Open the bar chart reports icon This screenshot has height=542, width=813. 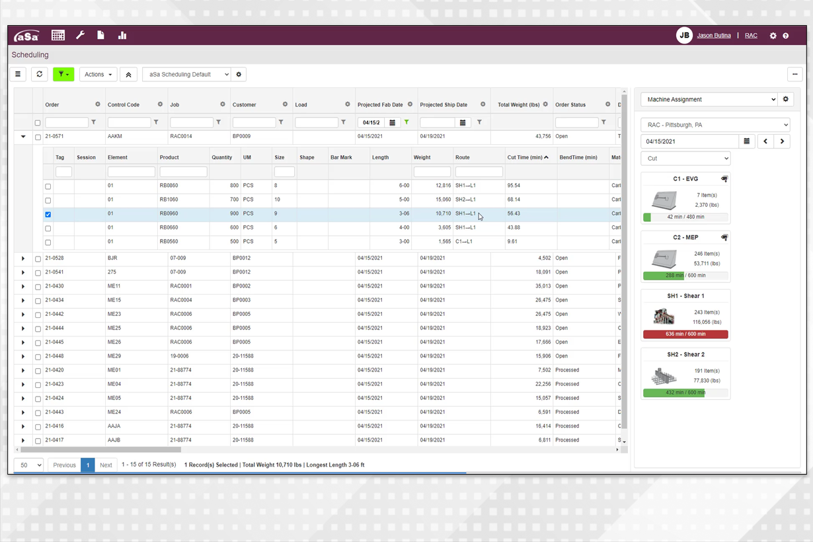122,36
